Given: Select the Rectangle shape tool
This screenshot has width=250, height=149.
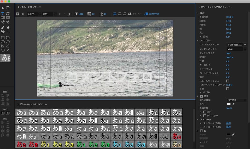Looking at the screenshot, I should coord(3,38).
